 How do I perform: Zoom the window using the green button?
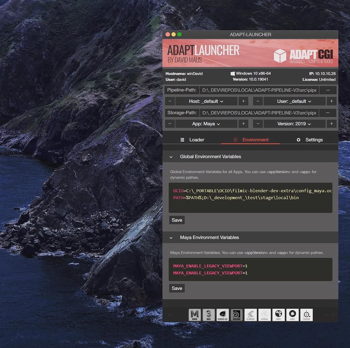point(179,34)
